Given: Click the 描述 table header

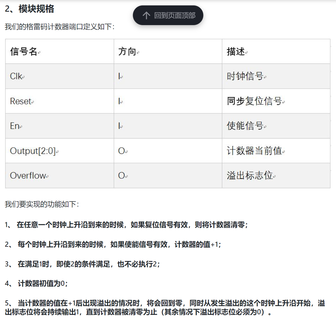Looking at the screenshot, I should (x=276, y=51).
